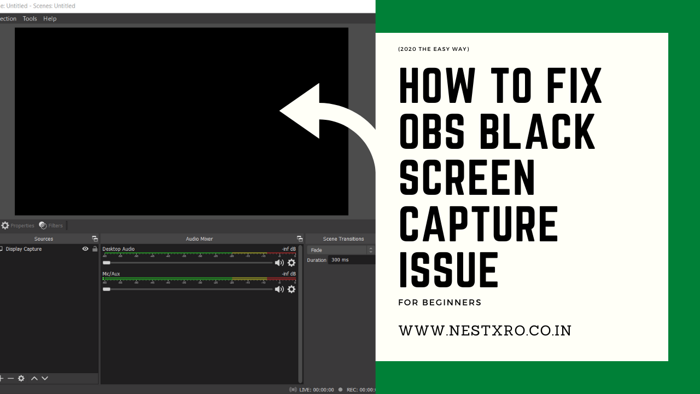This screenshot has height=394, width=700.
Task: Mute Desktop Audio with the speaker icon
Action: 279,263
